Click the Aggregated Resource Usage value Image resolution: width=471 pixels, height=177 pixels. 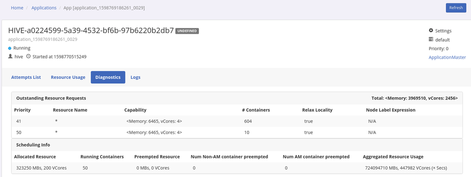click(406, 168)
